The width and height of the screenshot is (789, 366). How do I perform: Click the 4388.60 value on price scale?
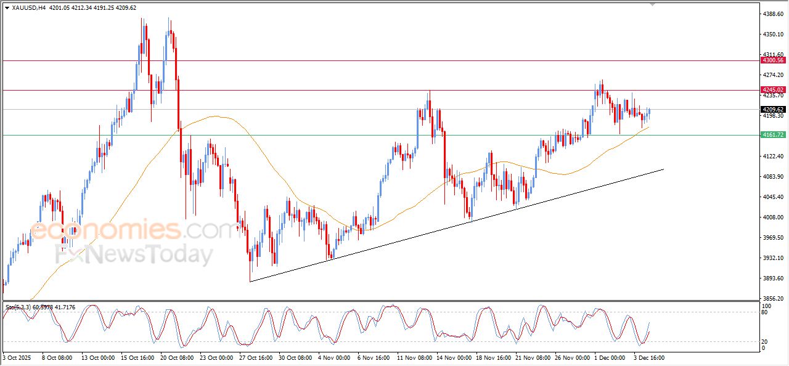point(772,14)
